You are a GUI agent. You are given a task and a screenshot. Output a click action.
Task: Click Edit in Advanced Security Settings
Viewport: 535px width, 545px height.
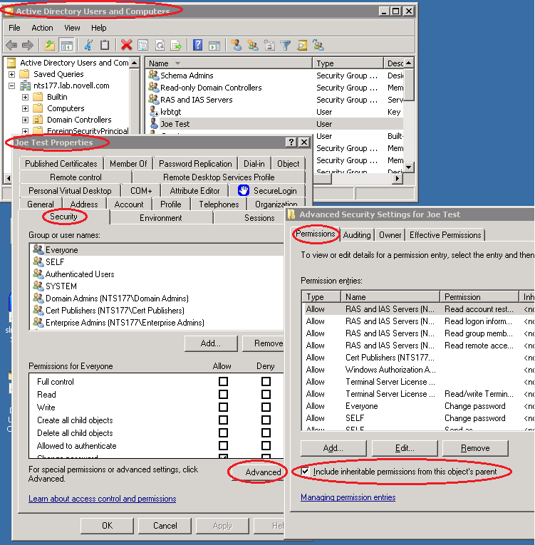pos(405,448)
